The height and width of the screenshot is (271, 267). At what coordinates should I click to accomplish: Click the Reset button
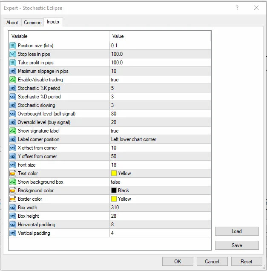click(247, 262)
